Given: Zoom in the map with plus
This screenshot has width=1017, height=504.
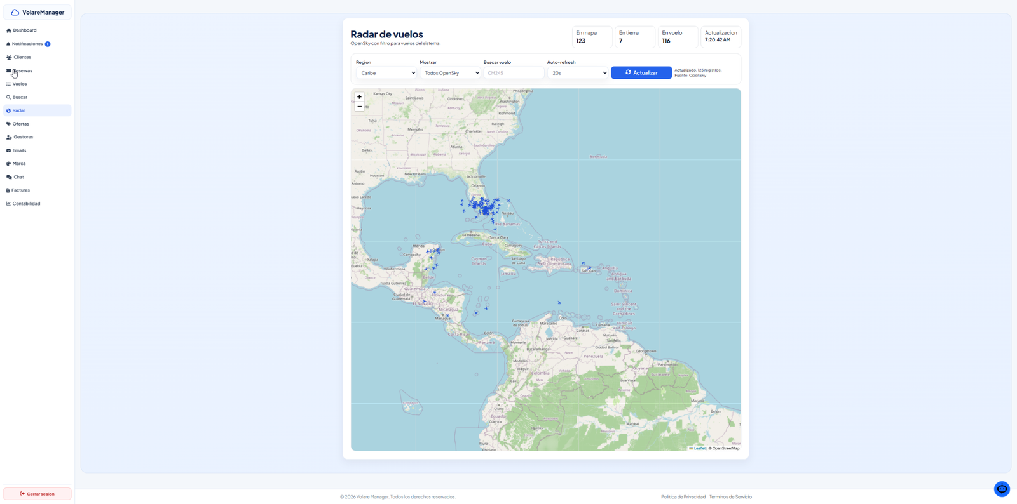Looking at the screenshot, I should click(x=359, y=97).
